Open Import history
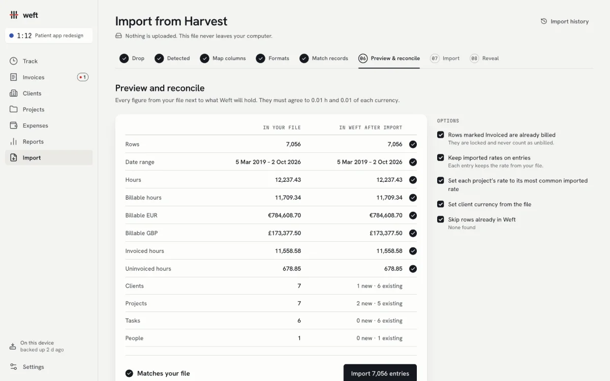The height and width of the screenshot is (381, 610). tap(565, 21)
